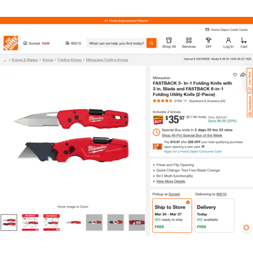Open the View More Details link

point(171,181)
